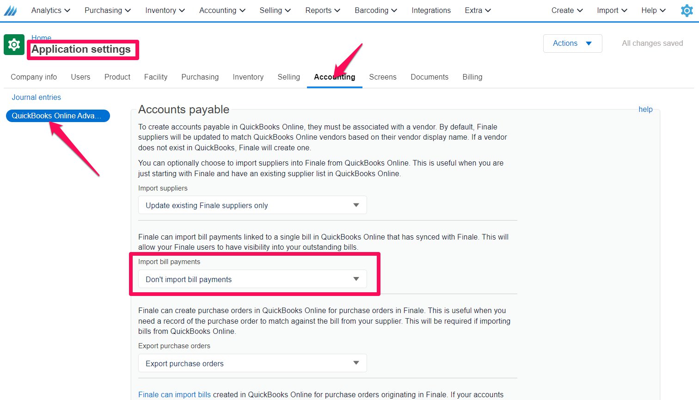Open the Create menu

point(567,10)
